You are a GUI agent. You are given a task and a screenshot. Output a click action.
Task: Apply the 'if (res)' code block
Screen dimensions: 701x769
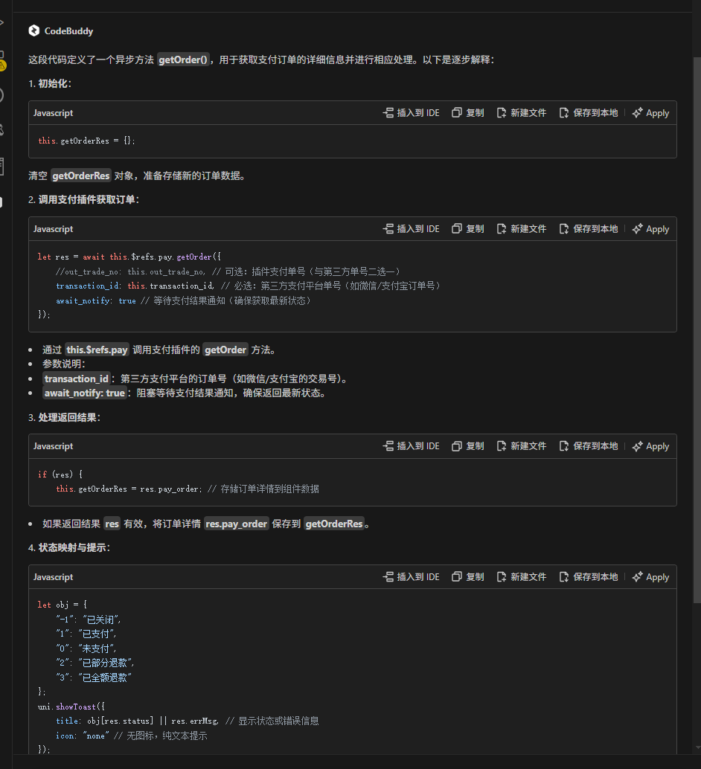[650, 445]
